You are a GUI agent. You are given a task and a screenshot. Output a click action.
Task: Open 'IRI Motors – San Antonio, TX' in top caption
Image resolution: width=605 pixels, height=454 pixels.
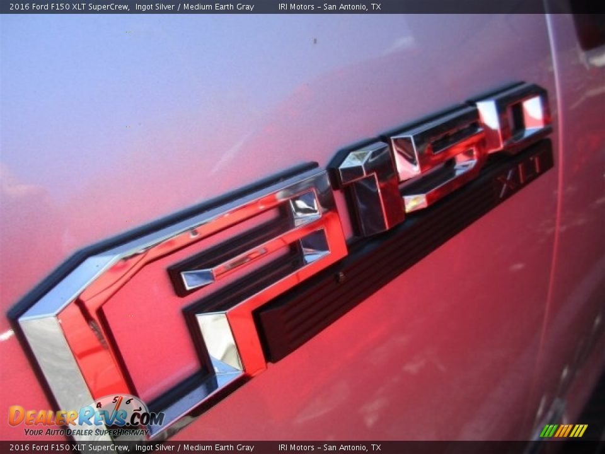(330, 7)
